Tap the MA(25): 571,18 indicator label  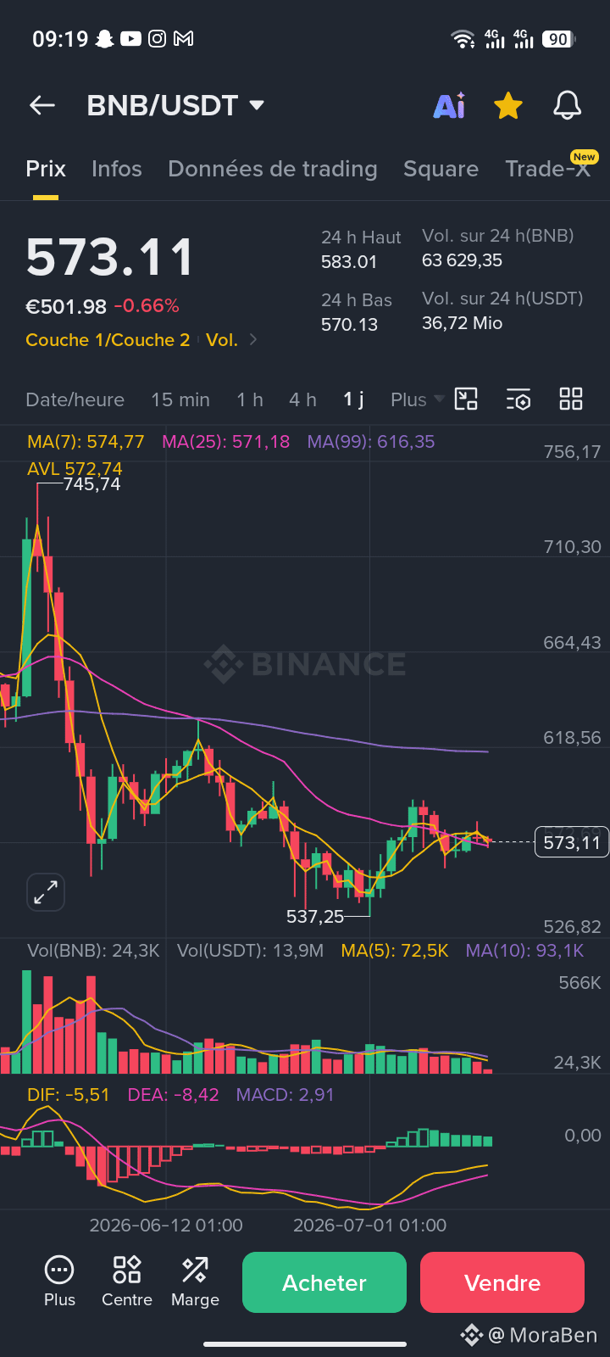pyautogui.click(x=225, y=442)
